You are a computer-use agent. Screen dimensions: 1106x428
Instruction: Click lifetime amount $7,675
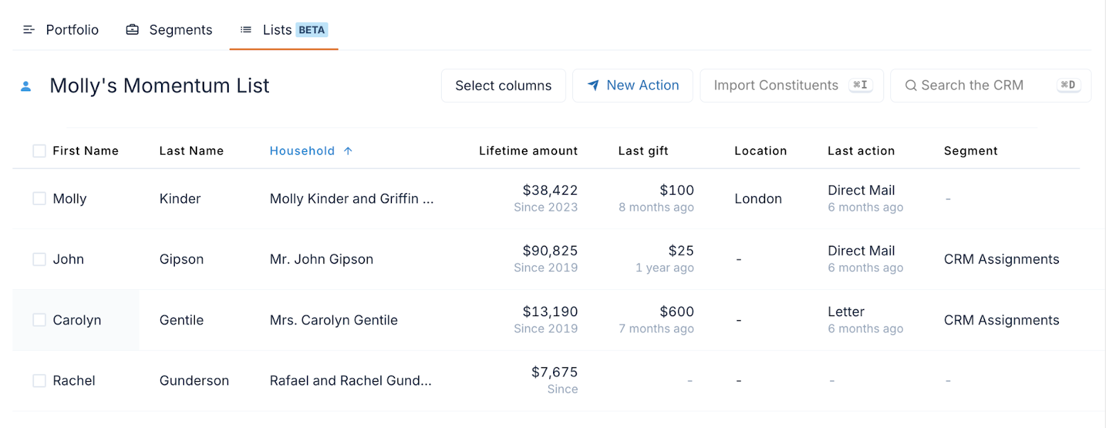tap(554, 373)
